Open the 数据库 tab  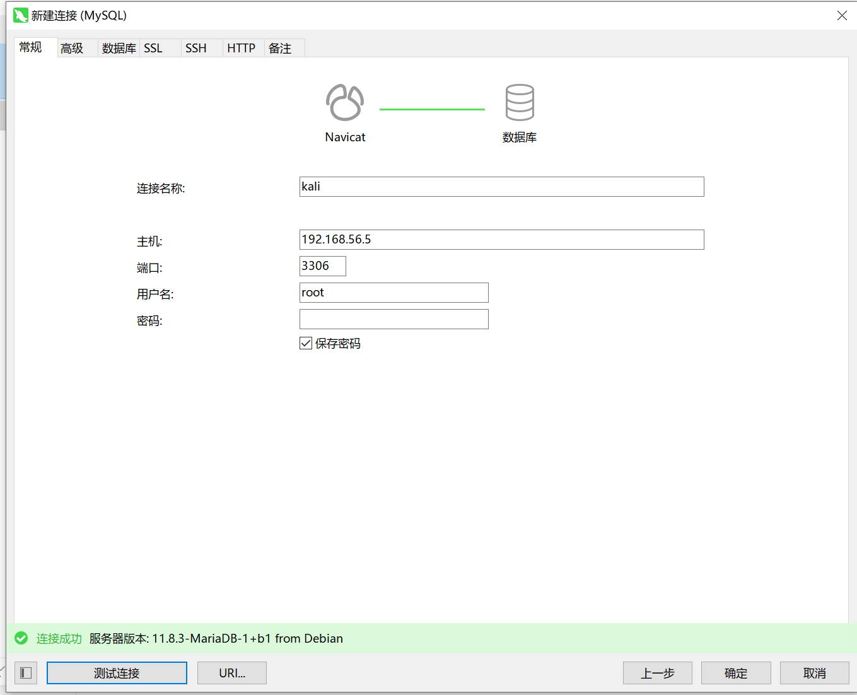(x=119, y=48)
